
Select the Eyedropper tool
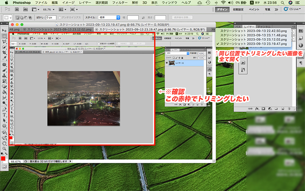point(4,58)
